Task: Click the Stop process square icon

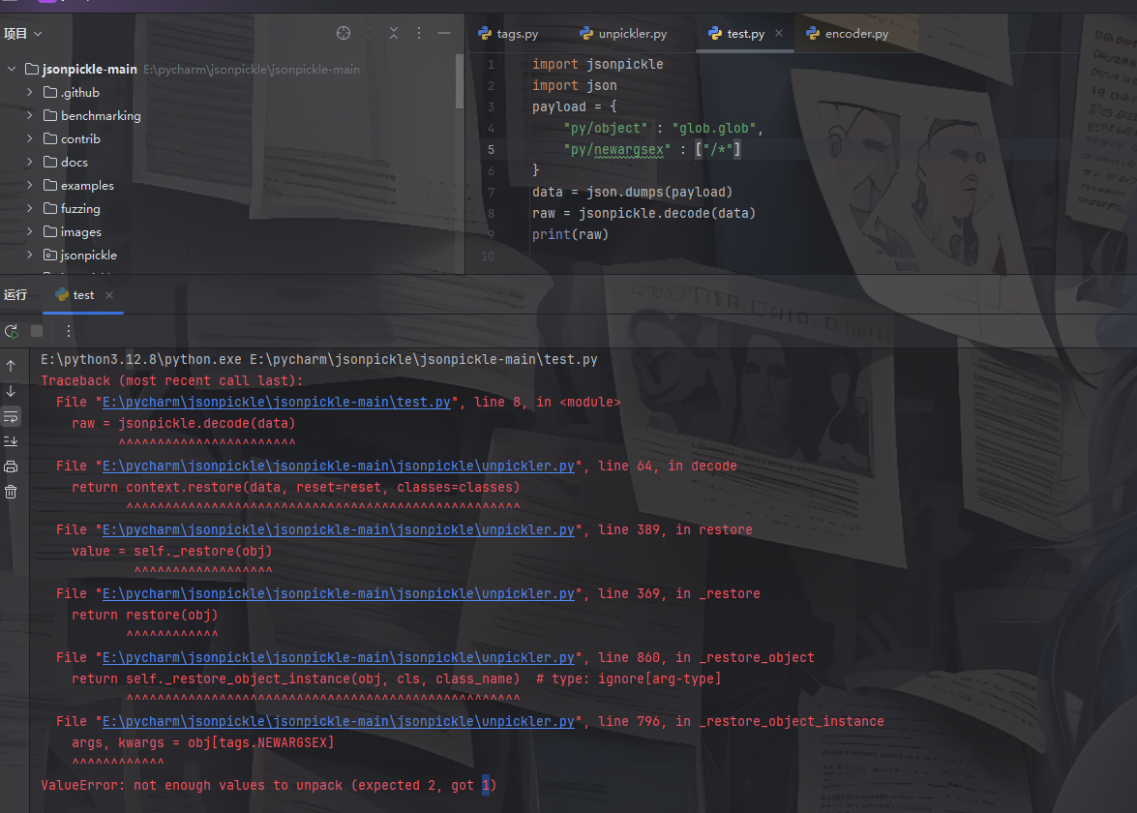Action: (x=37, y=331)
